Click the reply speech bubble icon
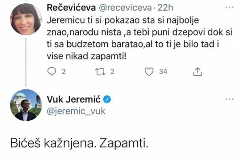 click(x=52, y=72)
